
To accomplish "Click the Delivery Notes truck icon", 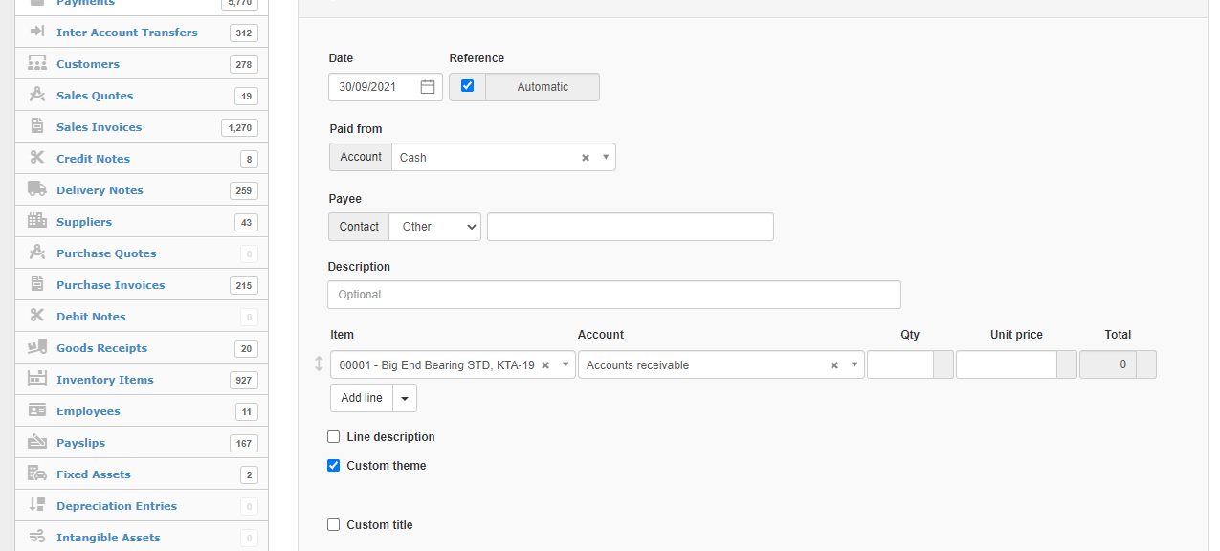I will 37,190.
